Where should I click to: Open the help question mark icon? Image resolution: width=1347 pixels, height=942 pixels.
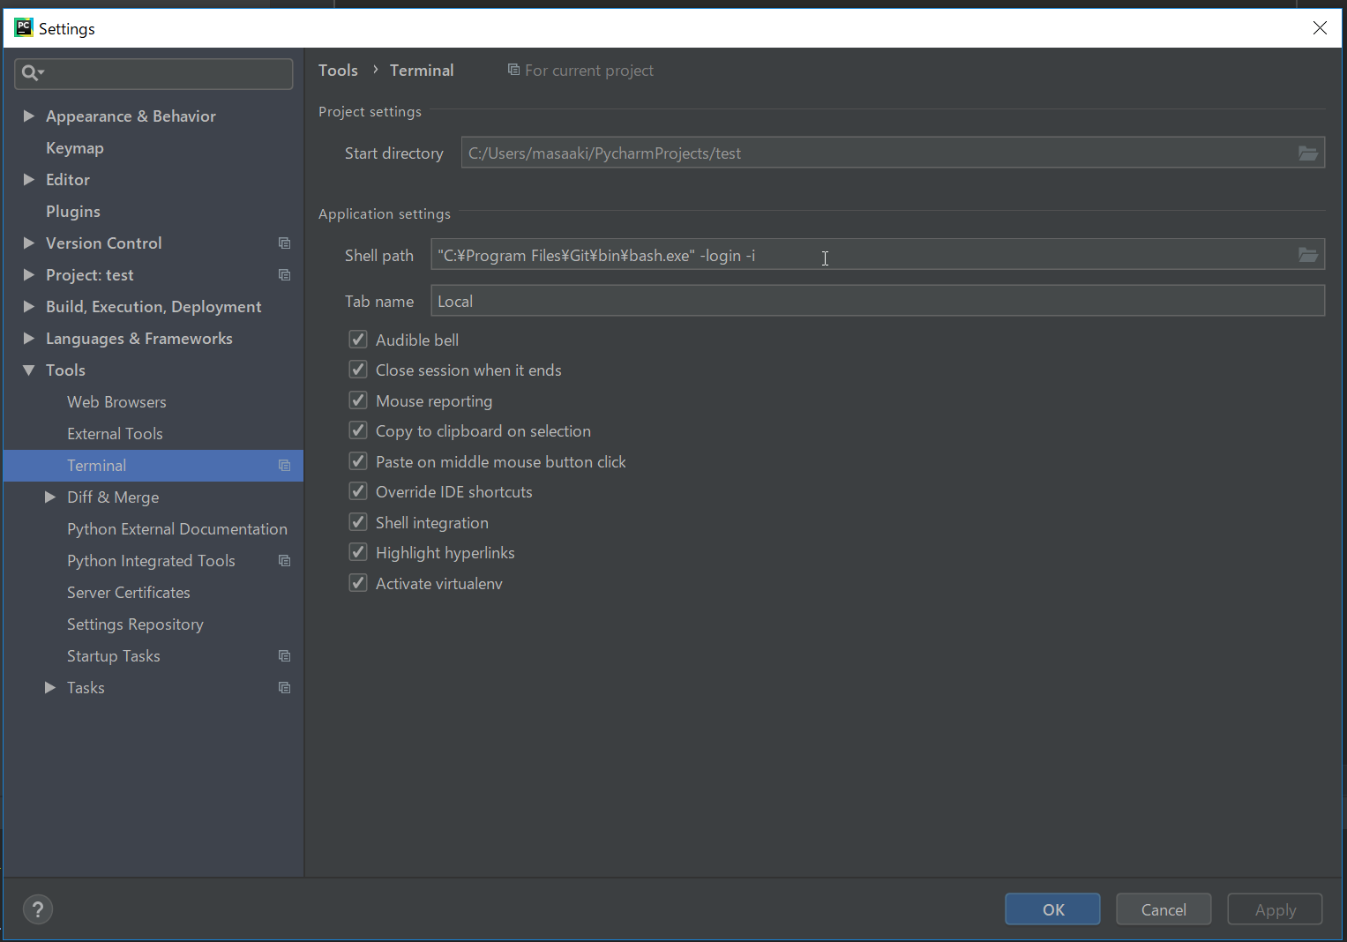tap(37, 908)
